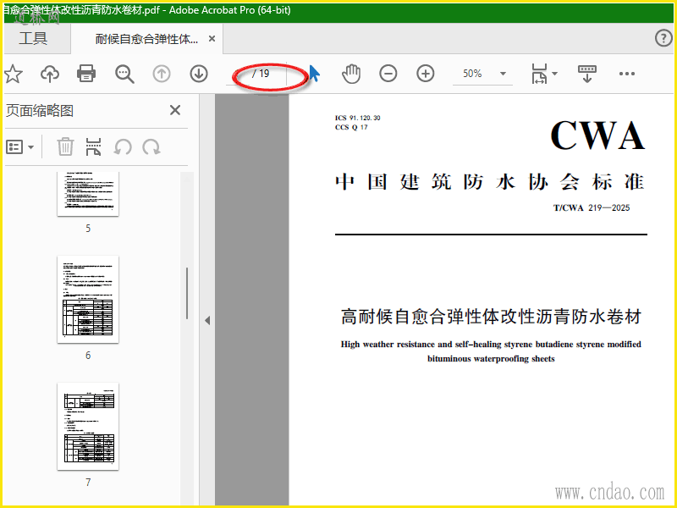Click the English title line 'High weather resistance'
Viewport: 677px width, 508px height.
coord(491,345)
